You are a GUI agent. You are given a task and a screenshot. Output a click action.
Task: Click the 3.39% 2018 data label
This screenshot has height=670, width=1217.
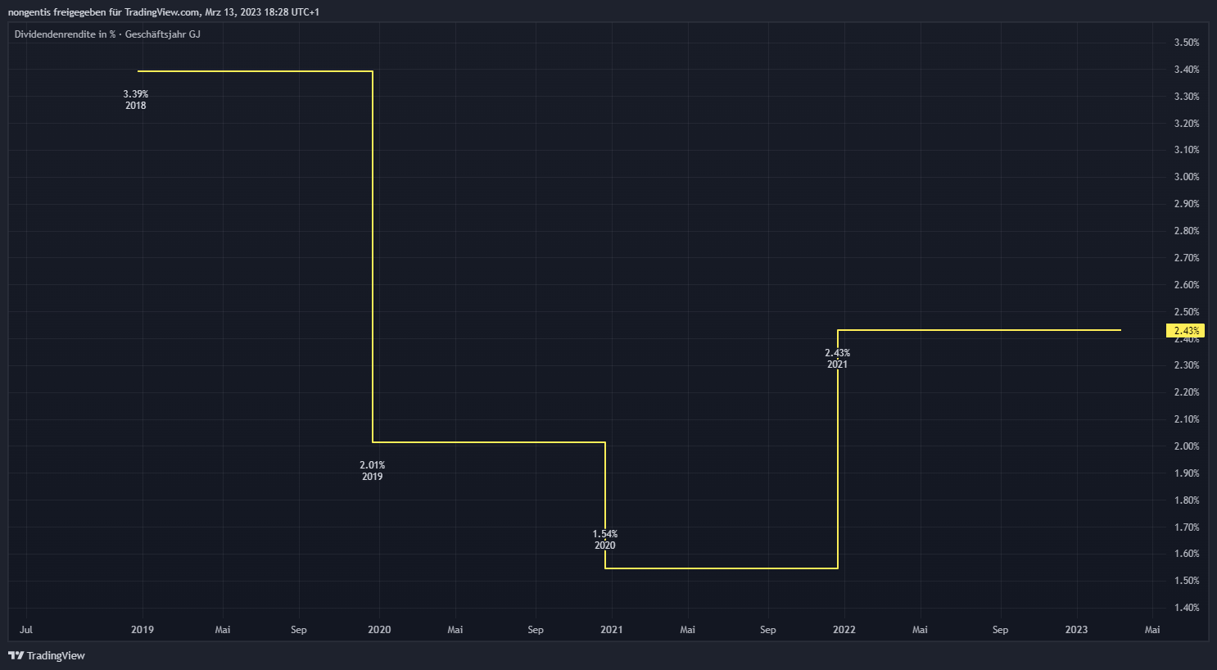(x=136, y=100)
